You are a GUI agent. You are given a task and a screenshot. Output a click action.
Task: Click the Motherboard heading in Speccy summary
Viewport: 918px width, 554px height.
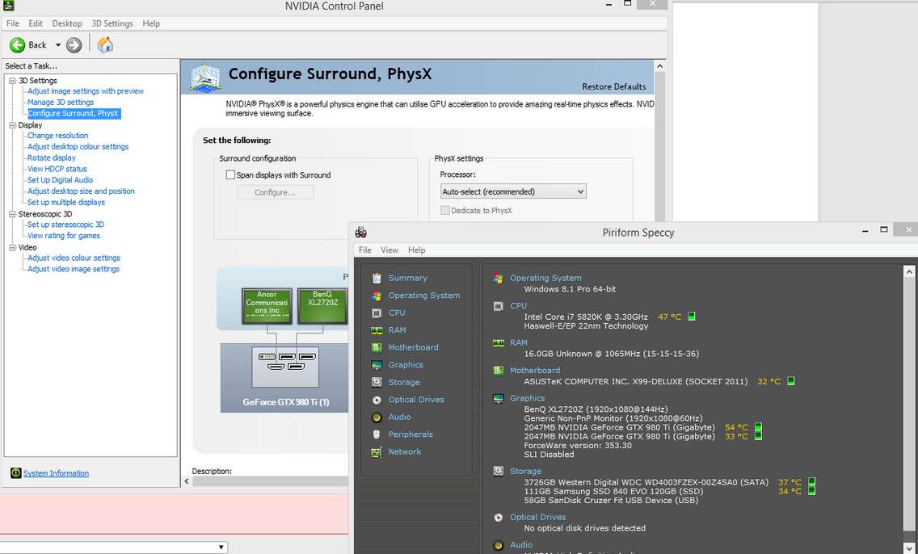click(x=534, y=371)
